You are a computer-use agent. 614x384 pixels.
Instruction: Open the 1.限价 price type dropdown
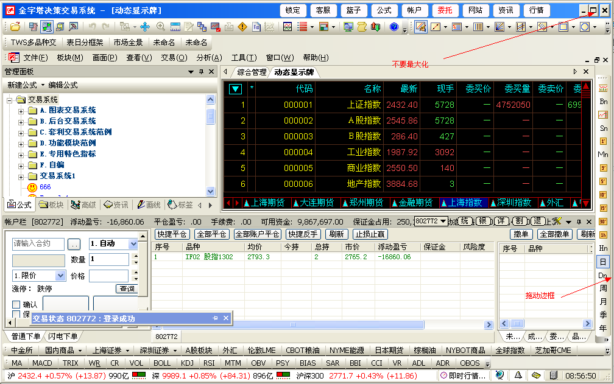coord(60,276)
